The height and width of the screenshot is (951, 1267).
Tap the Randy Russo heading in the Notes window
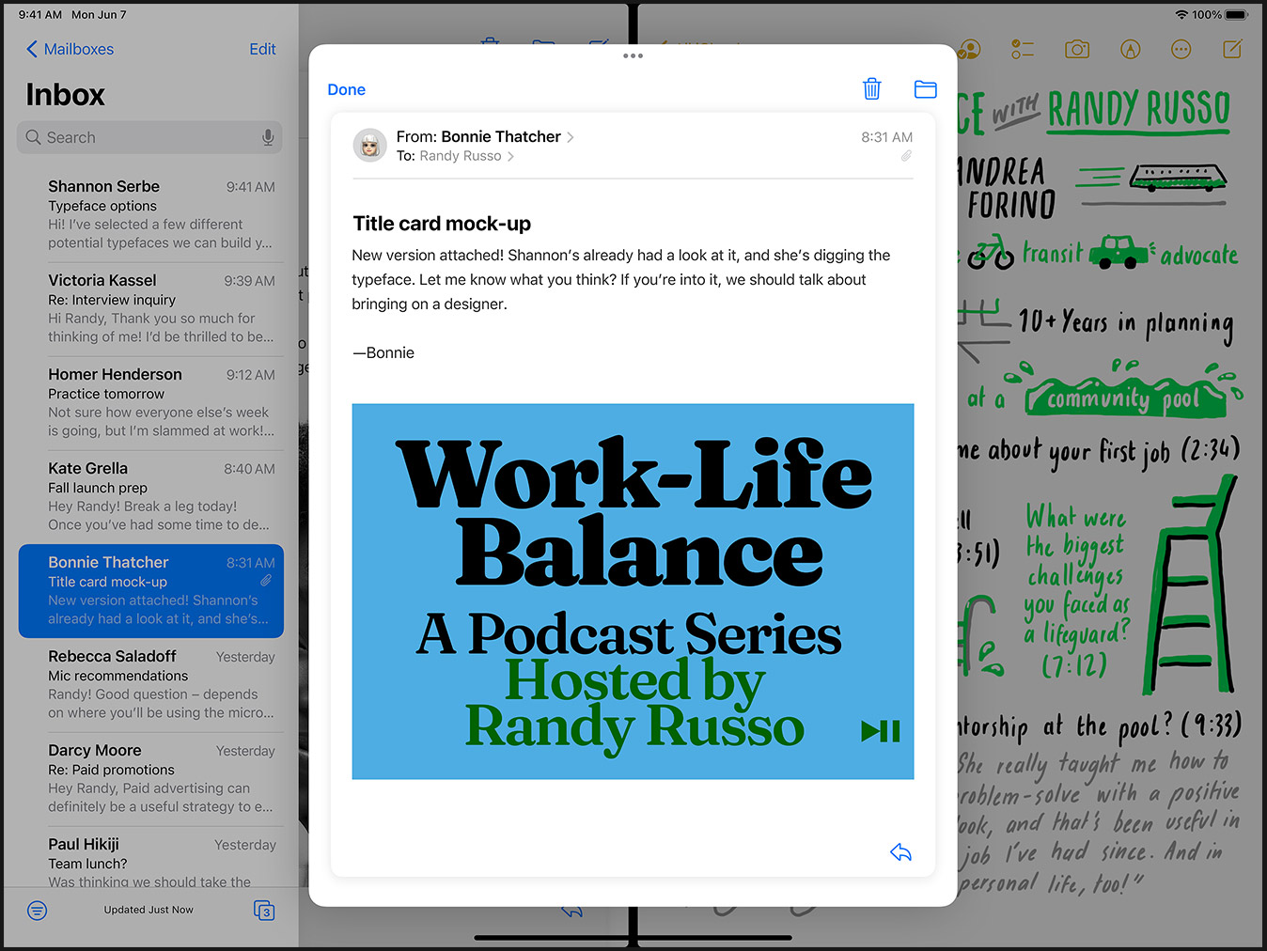pyautogui.click(x=1139, y=111)
